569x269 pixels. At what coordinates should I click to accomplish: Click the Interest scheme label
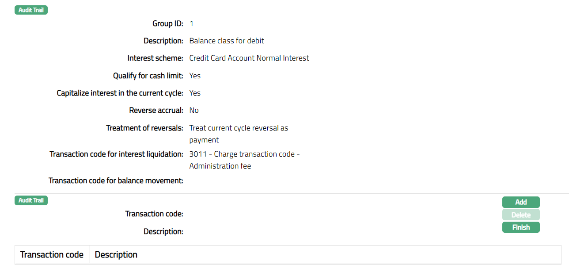coord(155,58)
